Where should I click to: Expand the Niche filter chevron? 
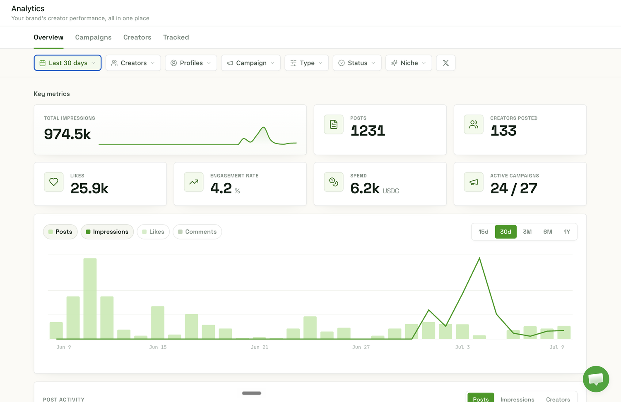[x=424, y=63]
